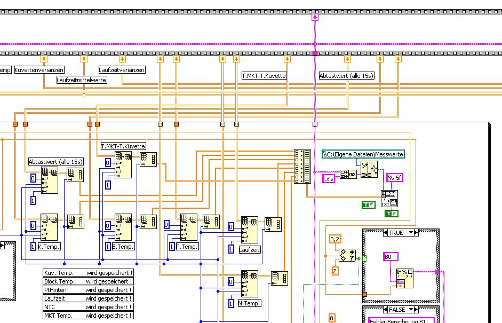Open the FALSE case selector dropdown arrow
502x323 pixels.
click(411, 310)
